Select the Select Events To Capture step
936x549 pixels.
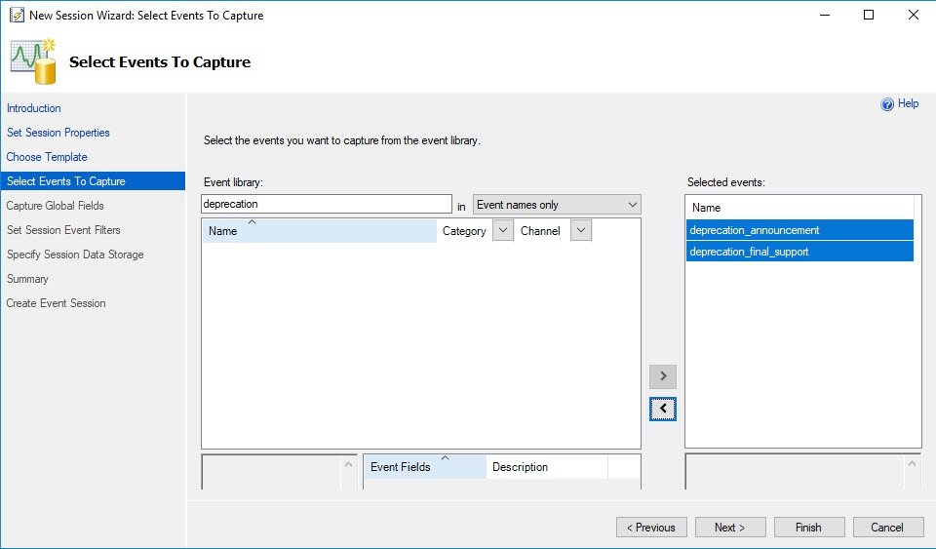click(94, 180)
